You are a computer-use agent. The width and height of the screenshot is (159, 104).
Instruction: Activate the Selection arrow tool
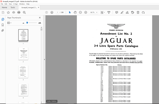[70, 13]
